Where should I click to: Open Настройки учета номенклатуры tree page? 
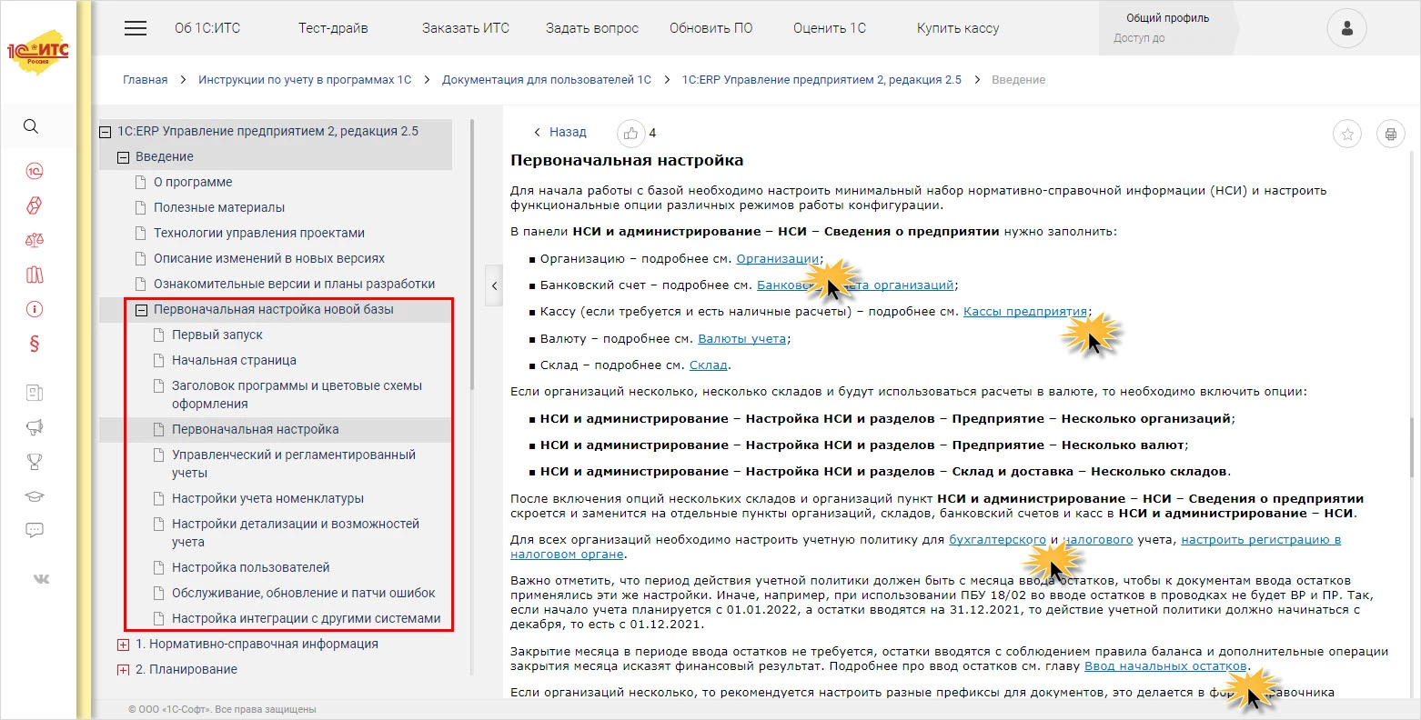[x=268, y=499]
